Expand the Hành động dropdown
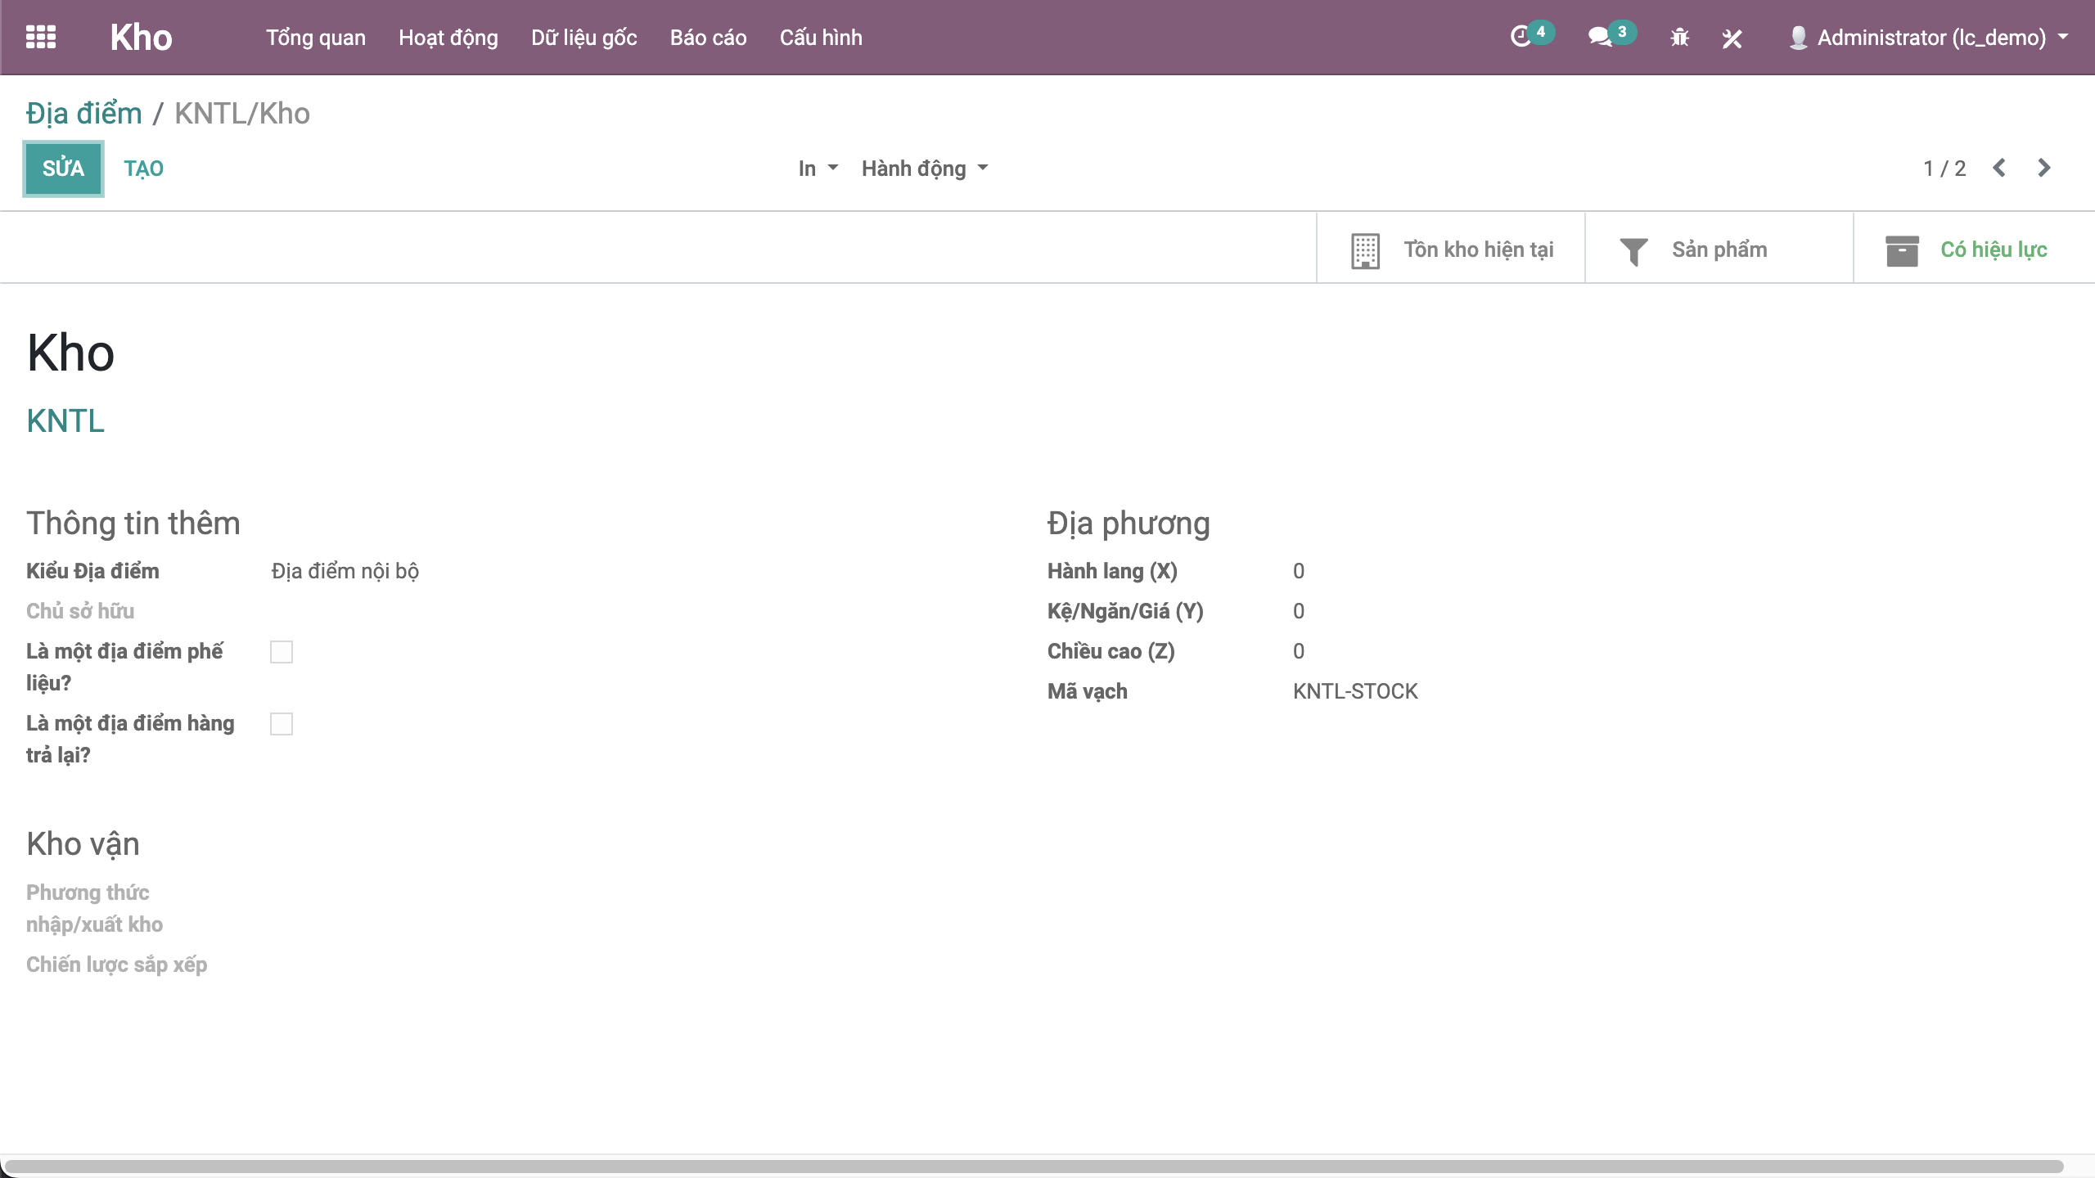The height and width of the screenshot is (1178, 2095). click(x=925, y=169)
